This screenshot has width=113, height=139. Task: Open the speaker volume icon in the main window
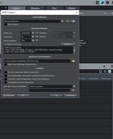pos(104,66)
